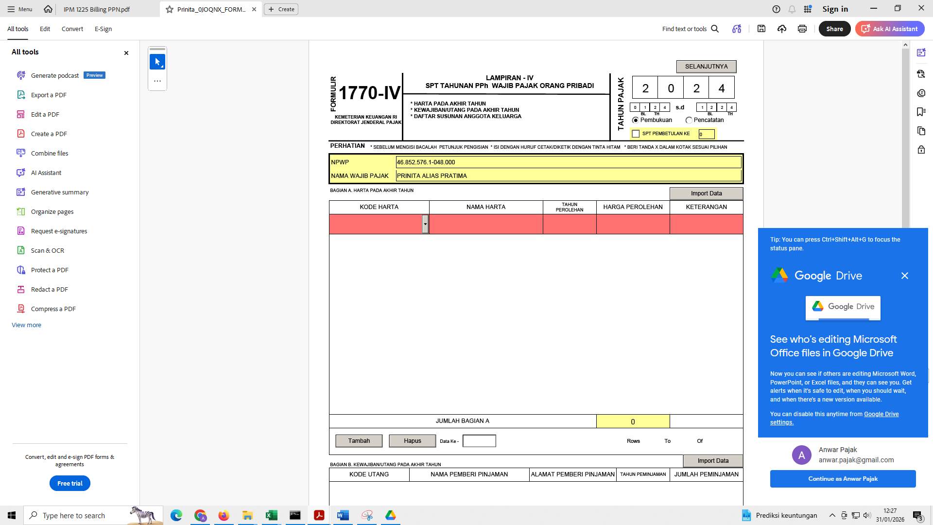Image resolution: width=933 pixels, height=525 pixels.
Task: Open the AI Assistant tool panel
Action: pos(46,173)
